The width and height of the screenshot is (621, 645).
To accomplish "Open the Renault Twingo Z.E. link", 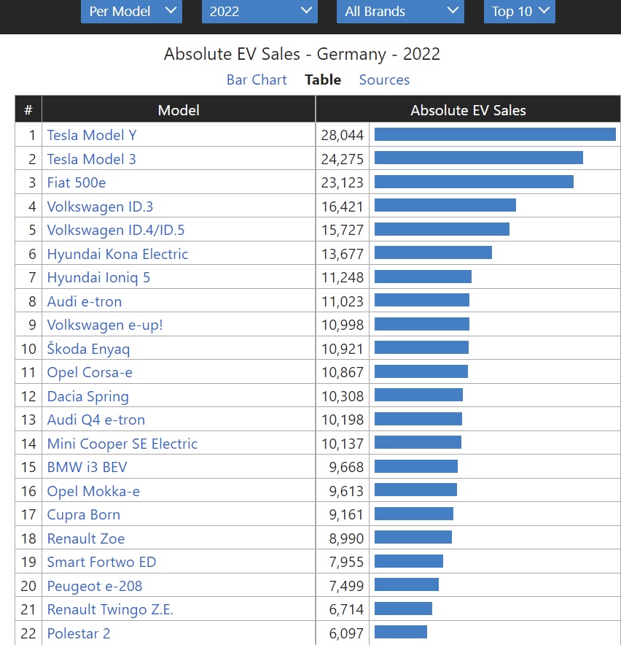I will [x=111, y=609].
